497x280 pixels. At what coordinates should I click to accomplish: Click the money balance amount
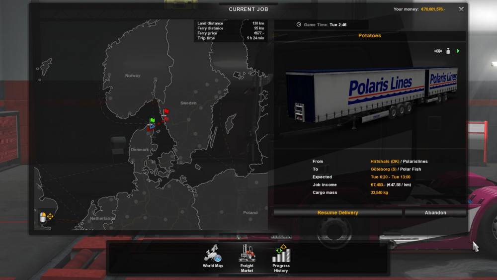(x=433, y=9)
